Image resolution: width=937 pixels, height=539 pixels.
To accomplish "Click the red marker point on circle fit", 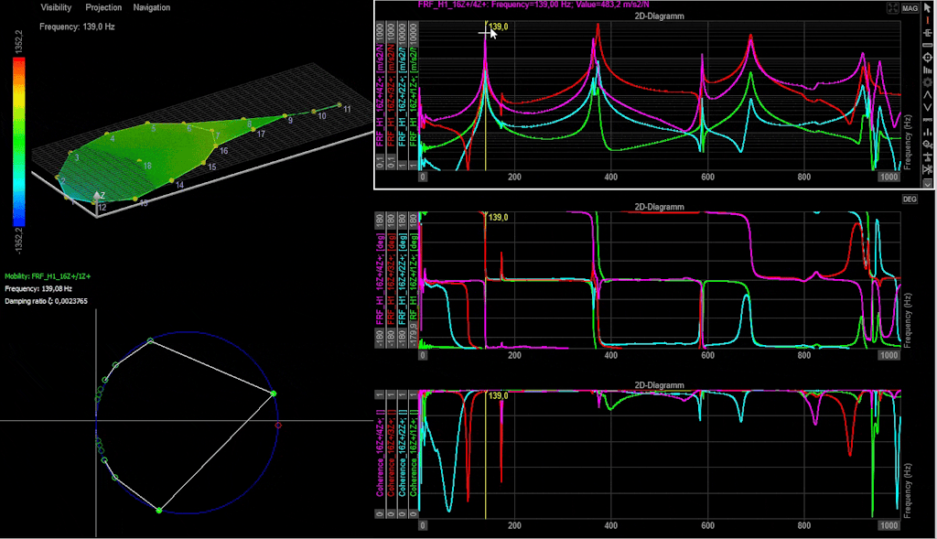I will (278, 425).
